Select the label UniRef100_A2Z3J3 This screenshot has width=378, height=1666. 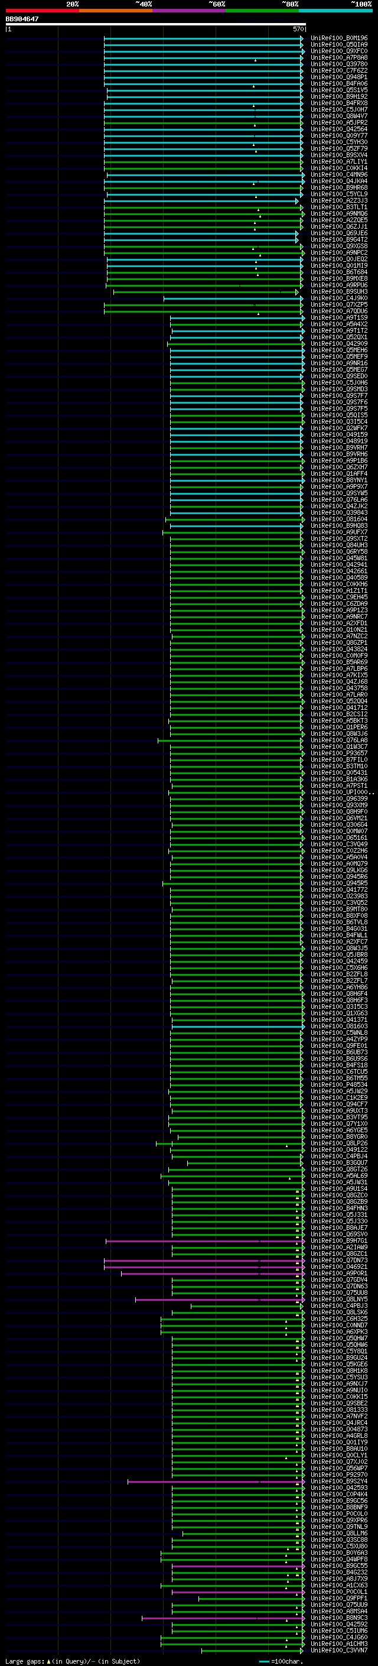pyautogui.click(x=339, y=200)
